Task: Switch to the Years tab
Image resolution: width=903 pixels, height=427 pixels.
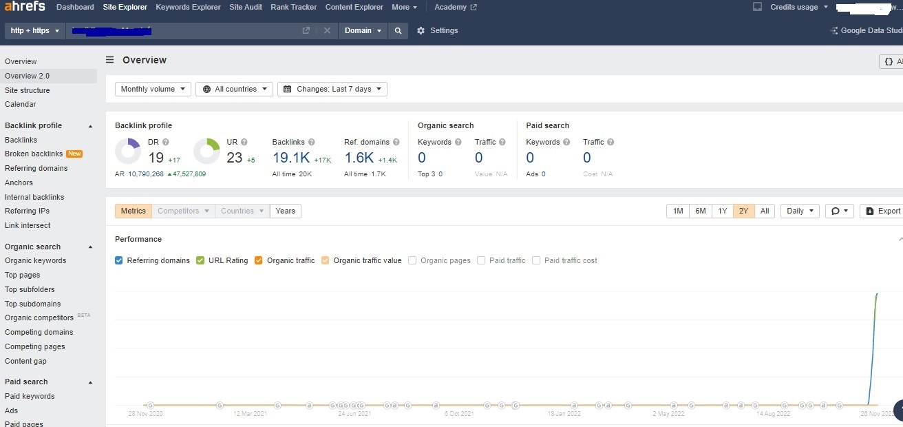Action: (286, 211)
